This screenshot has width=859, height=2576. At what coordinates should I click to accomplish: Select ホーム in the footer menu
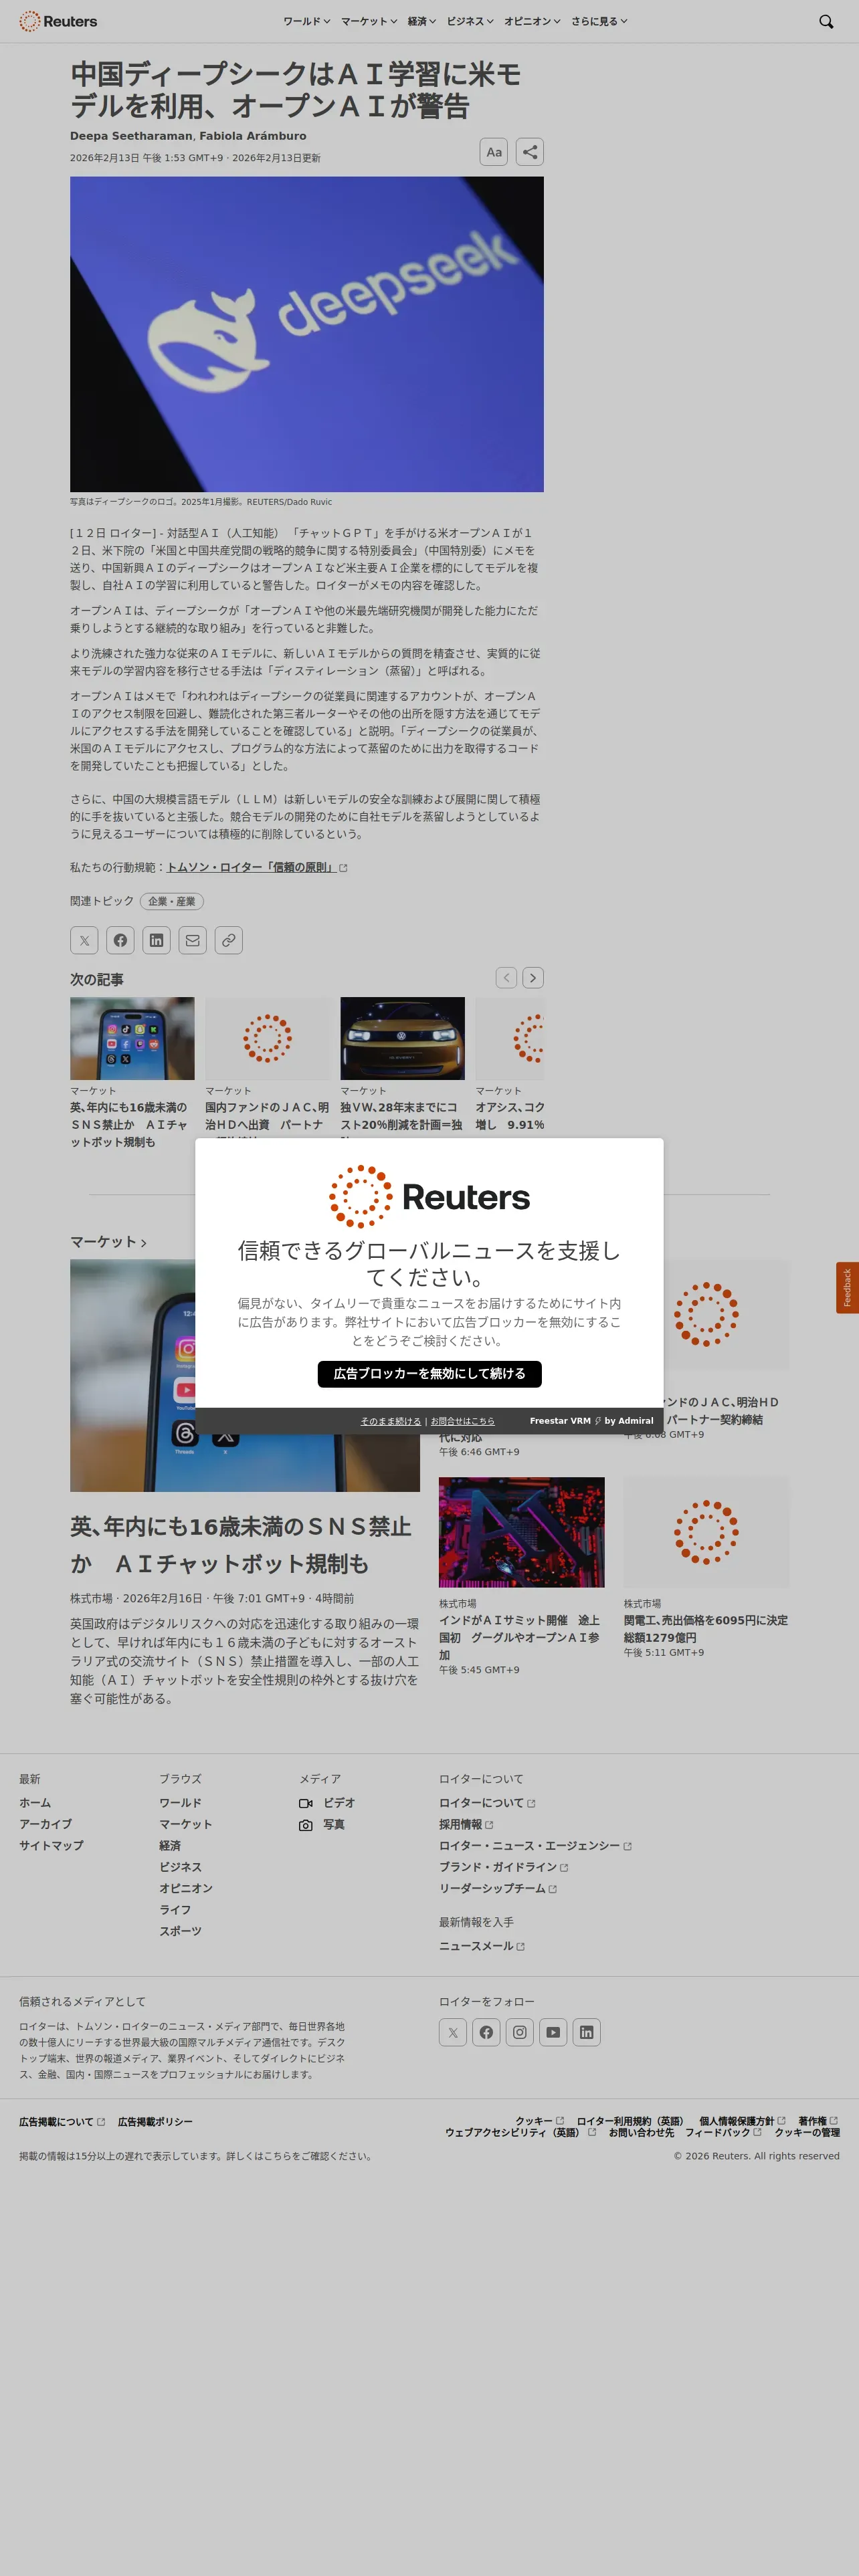[35, 1803]
